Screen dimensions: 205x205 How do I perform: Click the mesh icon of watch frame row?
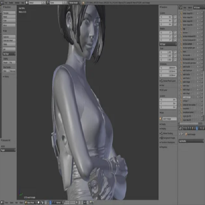(182, 78)
